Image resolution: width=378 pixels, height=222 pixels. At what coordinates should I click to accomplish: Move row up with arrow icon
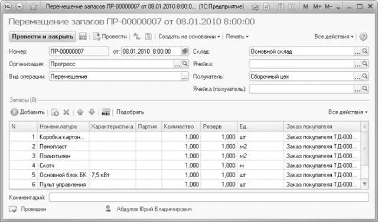(80, 112)
